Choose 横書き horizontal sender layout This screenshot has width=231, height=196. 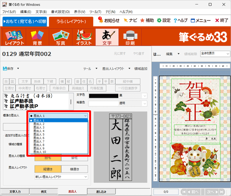pyautogui.click(x=74, y=169)
